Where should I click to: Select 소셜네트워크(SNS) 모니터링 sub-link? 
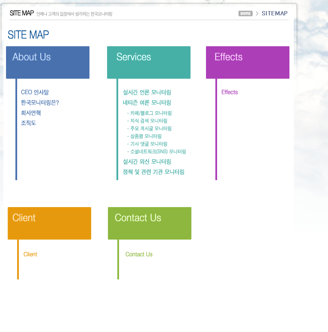(x=157, y=151)
